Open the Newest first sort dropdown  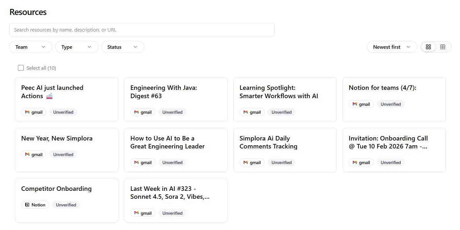[x=392, y=47]
